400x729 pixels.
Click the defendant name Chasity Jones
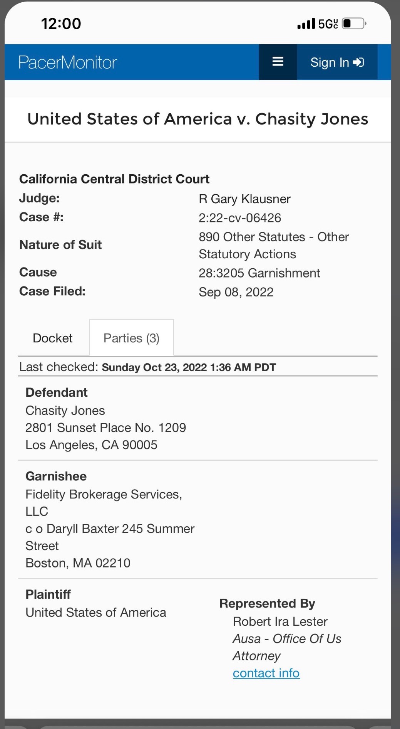coord(65,411)
